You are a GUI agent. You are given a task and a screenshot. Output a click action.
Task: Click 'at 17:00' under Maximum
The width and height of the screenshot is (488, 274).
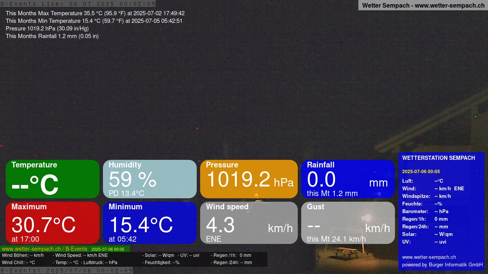(x=25, y=239)
